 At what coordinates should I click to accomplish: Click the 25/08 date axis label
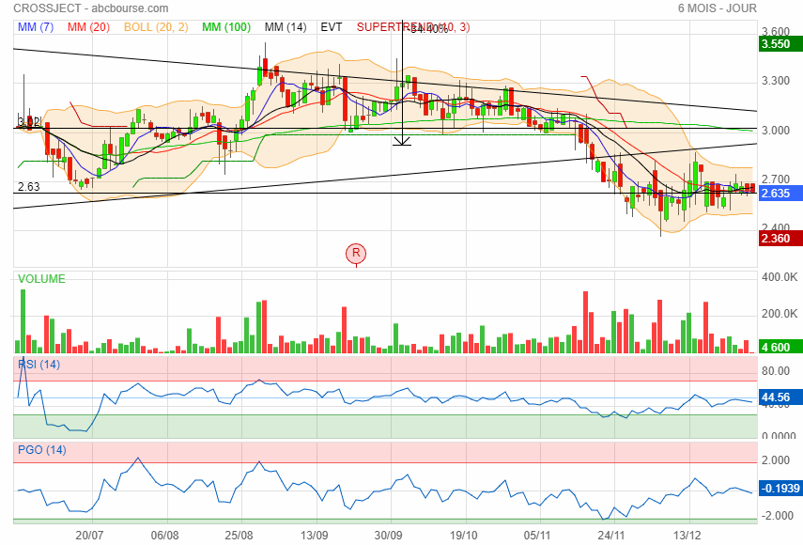(x=239, y=536)
